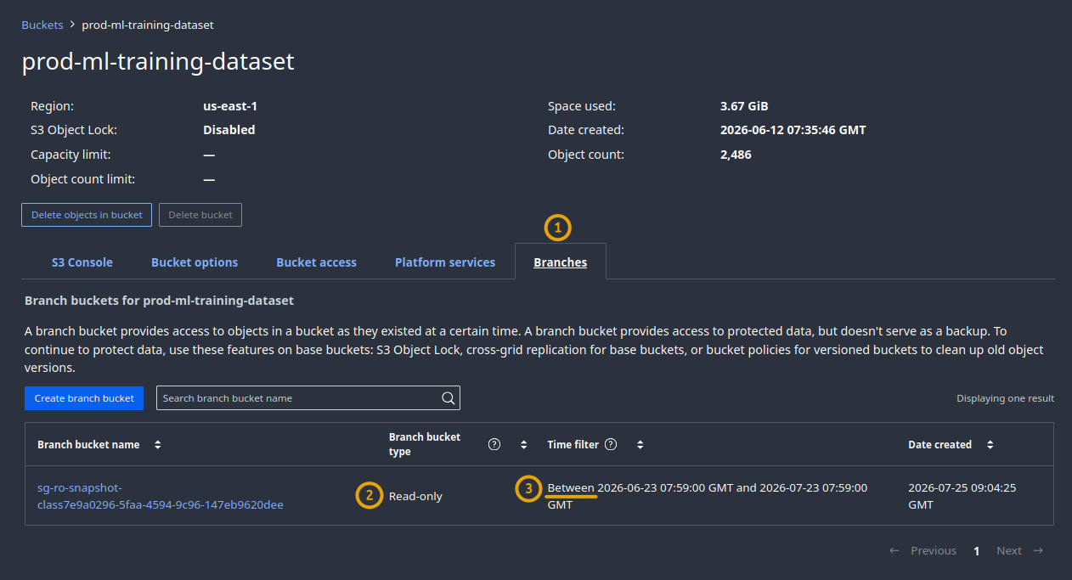Image resolution: width=1072 pixels, height=580 pixels.
Task: Open sg-ro-snapshot branch bucket link
Action: click(161, 496)
